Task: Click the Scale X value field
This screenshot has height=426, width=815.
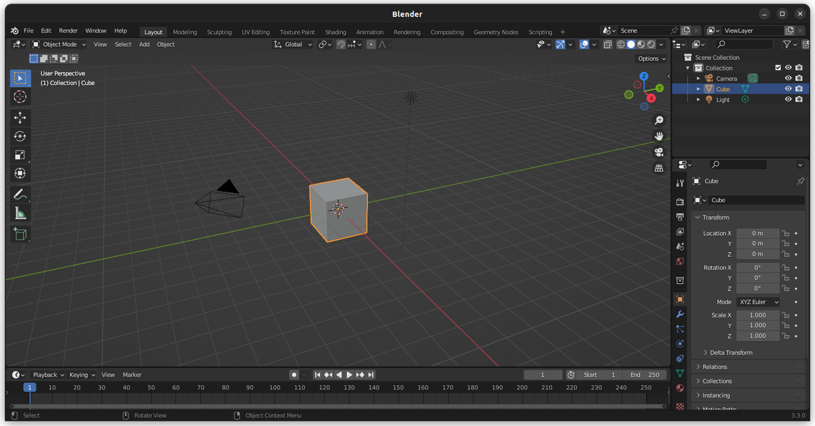Action: point(758,315)
